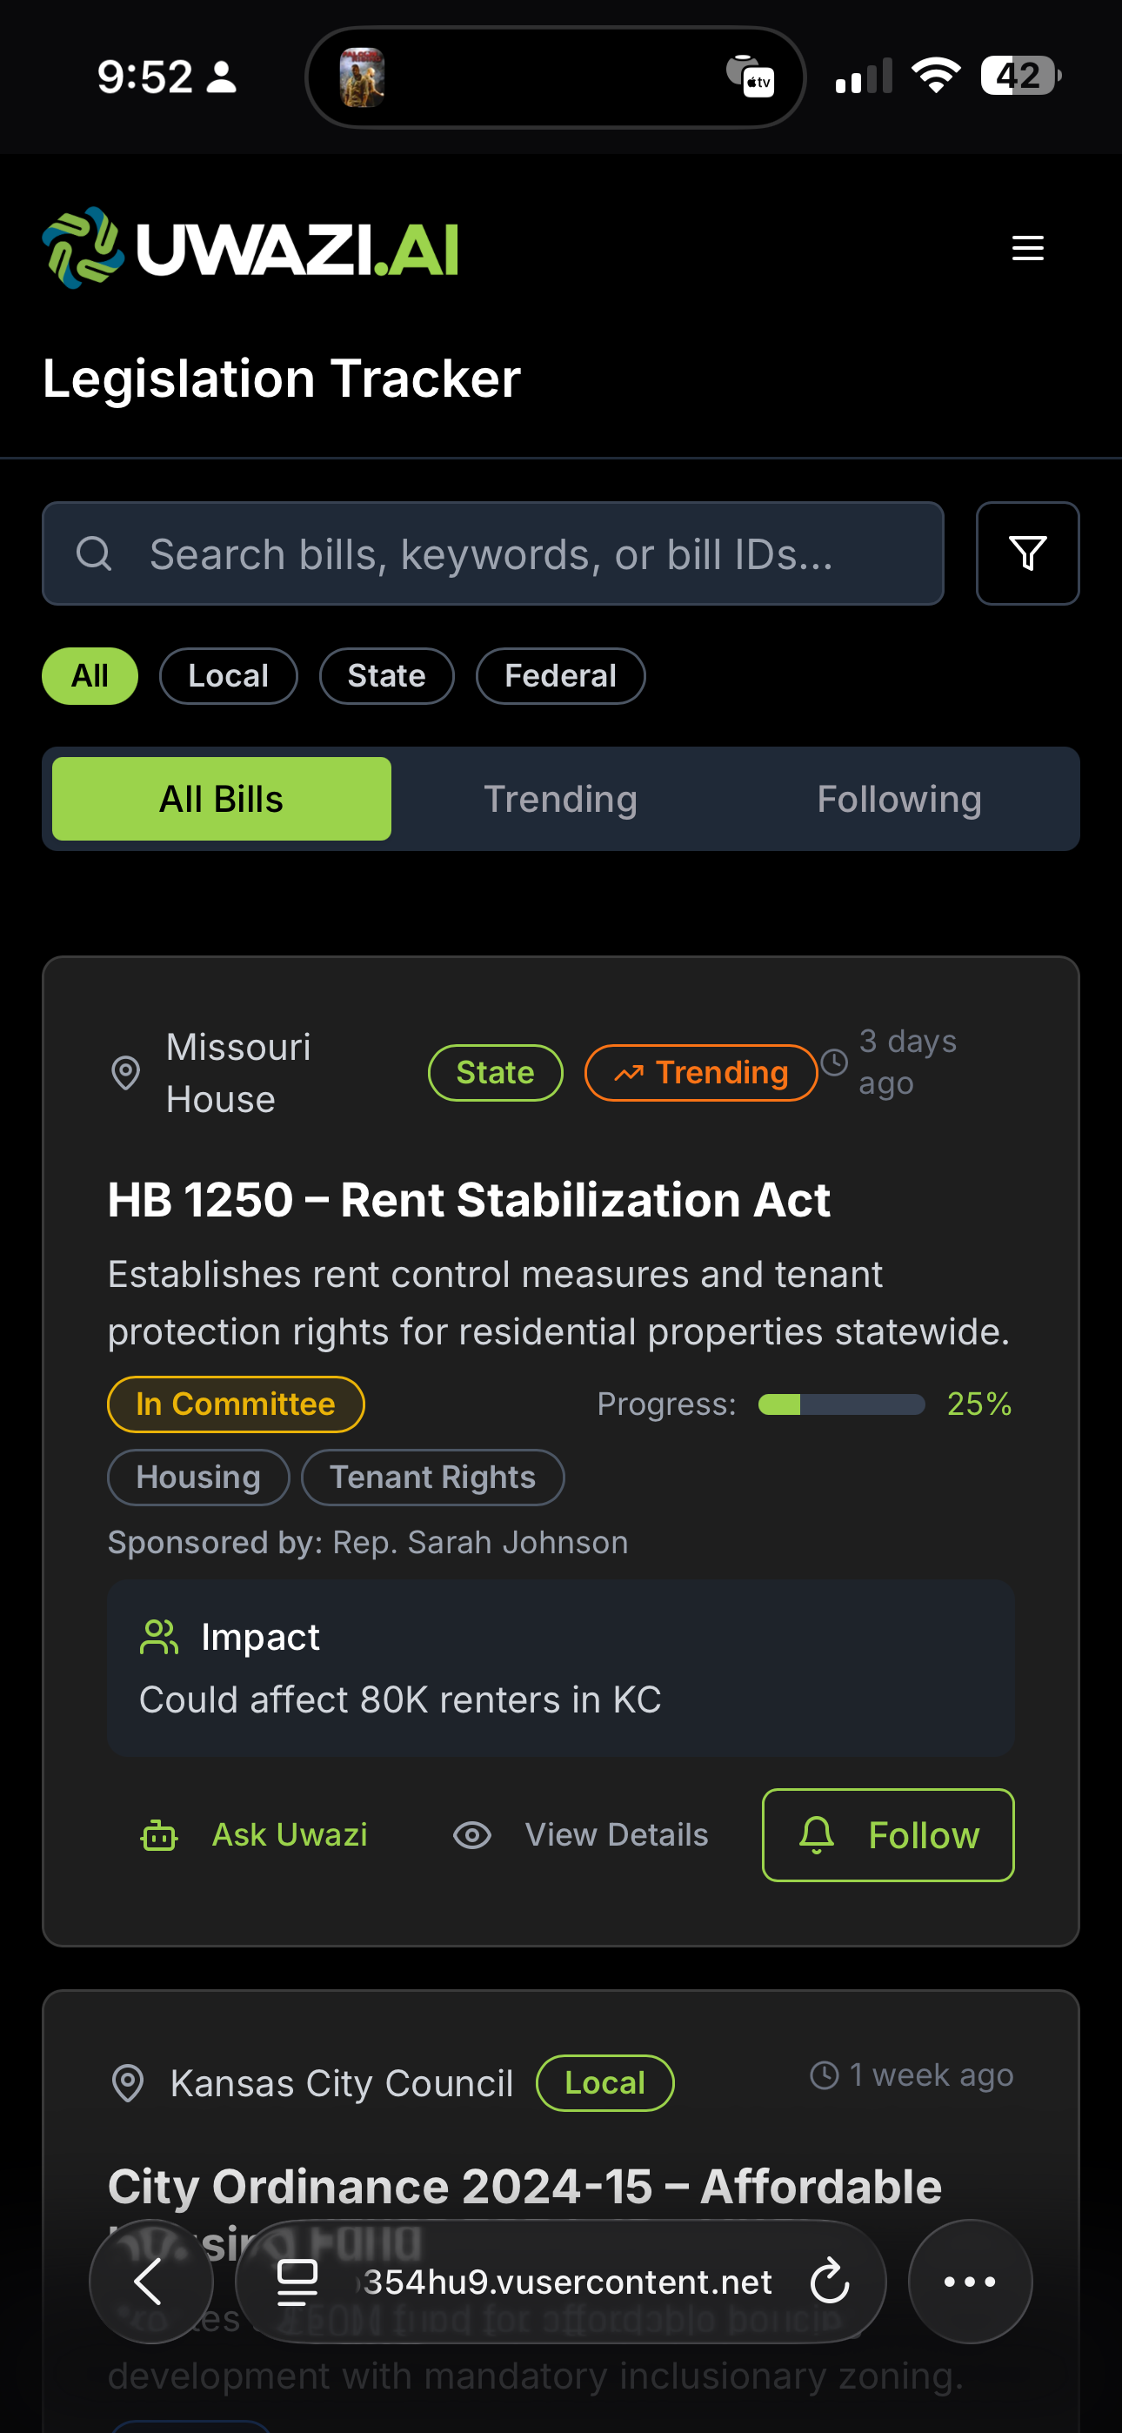Select the All Bills tab

pos(221,799)
